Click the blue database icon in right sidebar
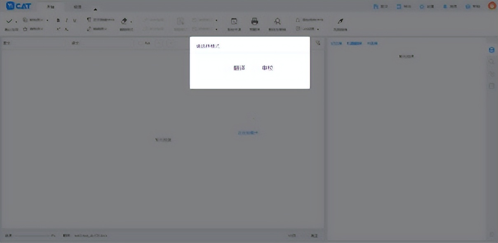The height and width of the screenshot is (243, 498). click(x=491, y=50)
